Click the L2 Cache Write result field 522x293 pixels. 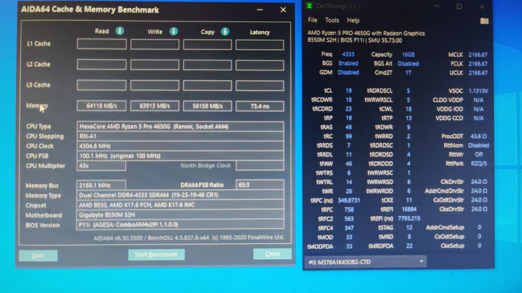(155, 65)
